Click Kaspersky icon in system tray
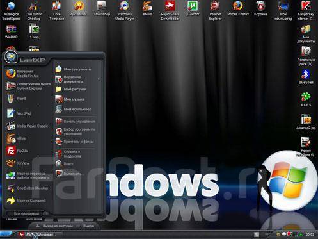The image size is (318, 239). click(289, 235)
